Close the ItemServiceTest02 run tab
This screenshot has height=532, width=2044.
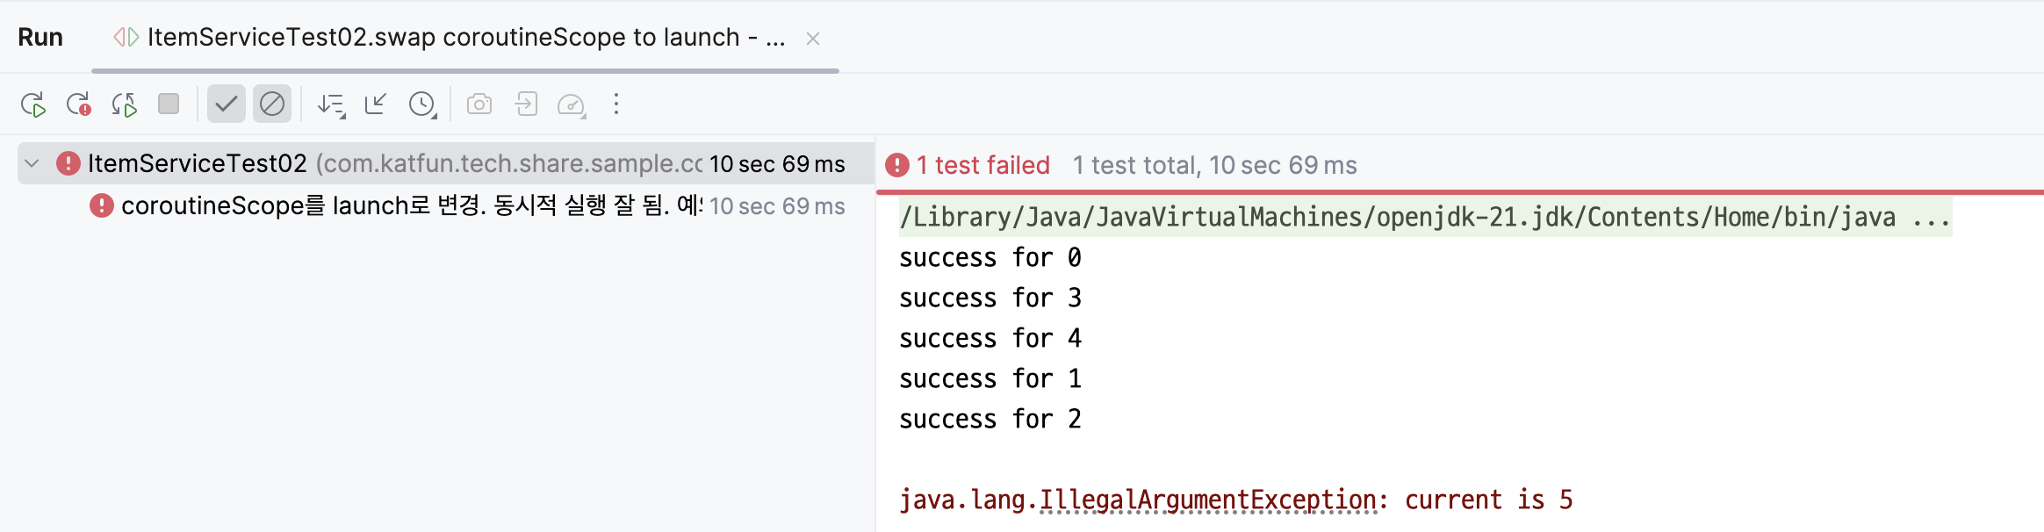coord(813,39)
